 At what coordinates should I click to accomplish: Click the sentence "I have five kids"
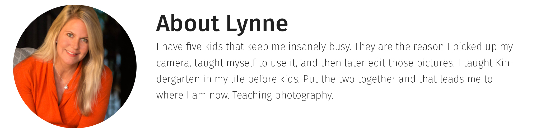coord(190,47)
